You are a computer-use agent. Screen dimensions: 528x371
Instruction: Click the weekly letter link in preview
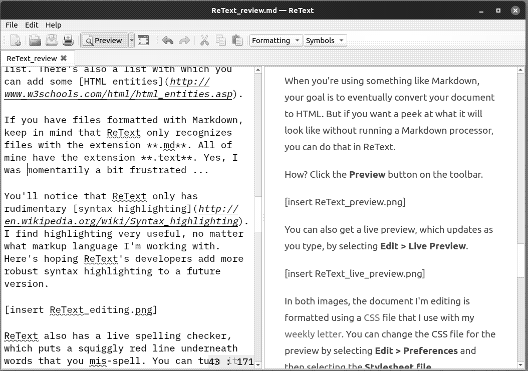point(313,334)
